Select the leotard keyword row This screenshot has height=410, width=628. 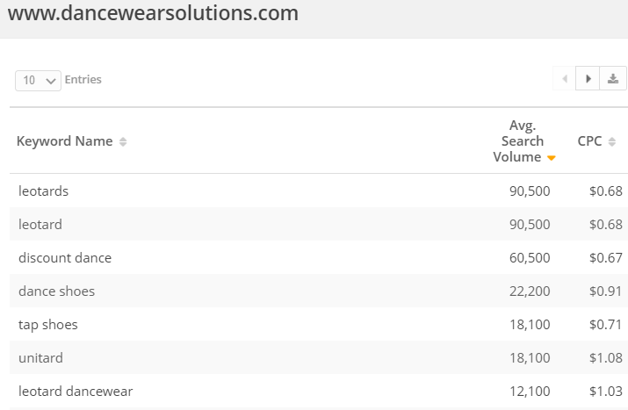319,224
